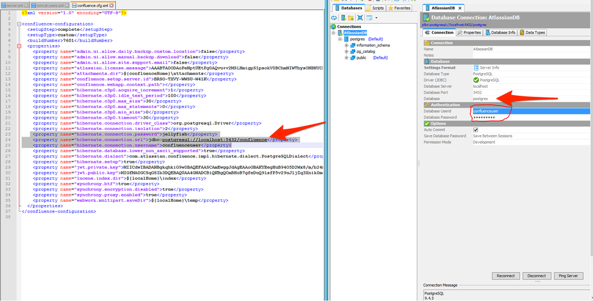Click the pg_catalog schema icon
The width and height of the screenshot is (593, 301).
point(353,52)
